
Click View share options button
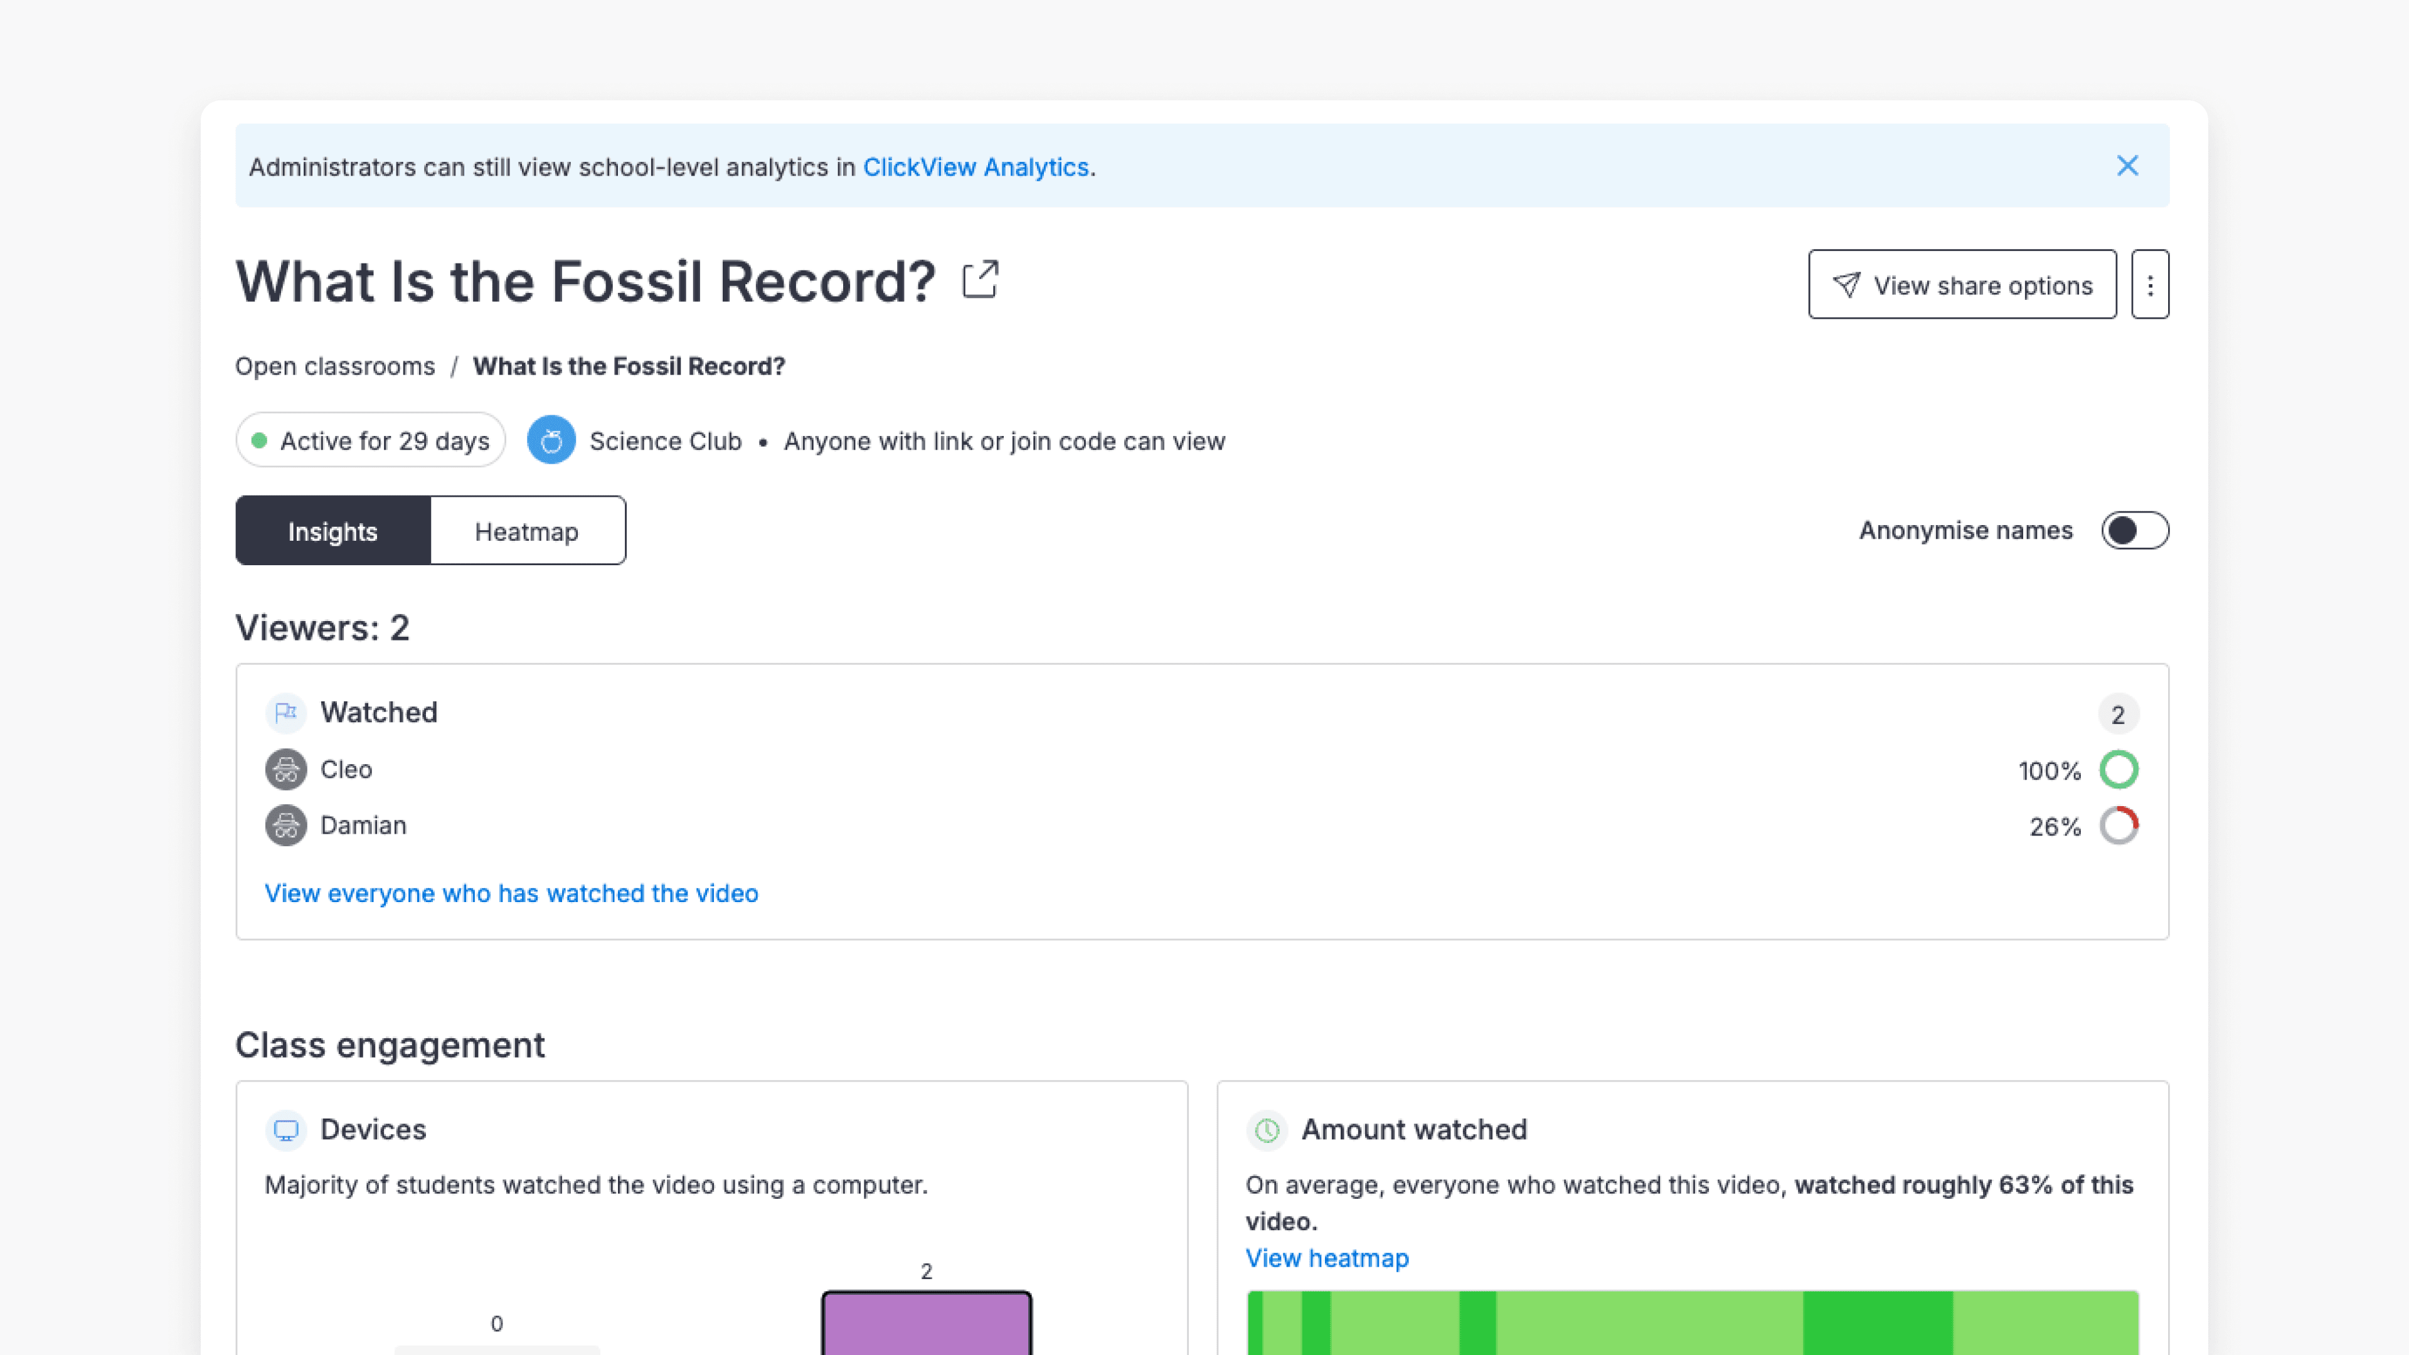pyautogui.click(x=1962, y=284)
